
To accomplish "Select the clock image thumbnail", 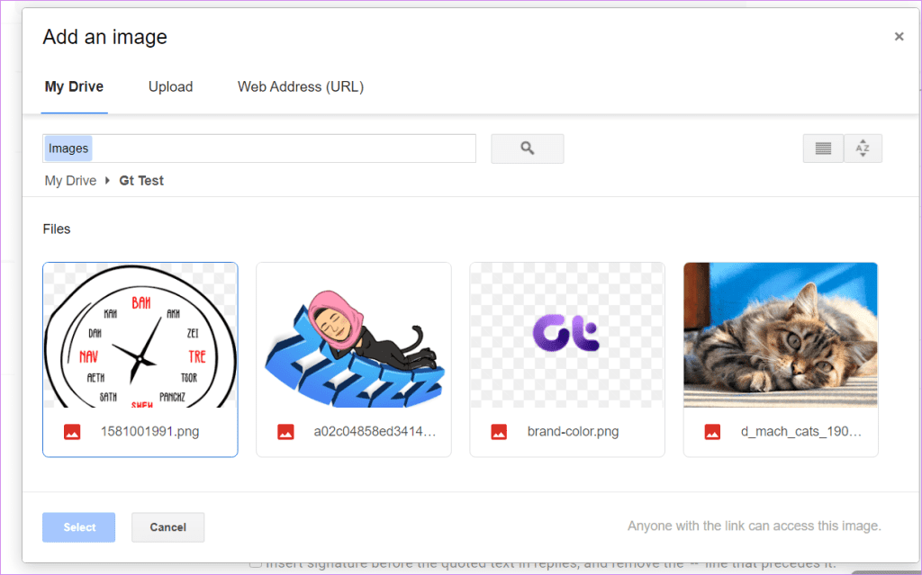I will (x=140, y=335).
